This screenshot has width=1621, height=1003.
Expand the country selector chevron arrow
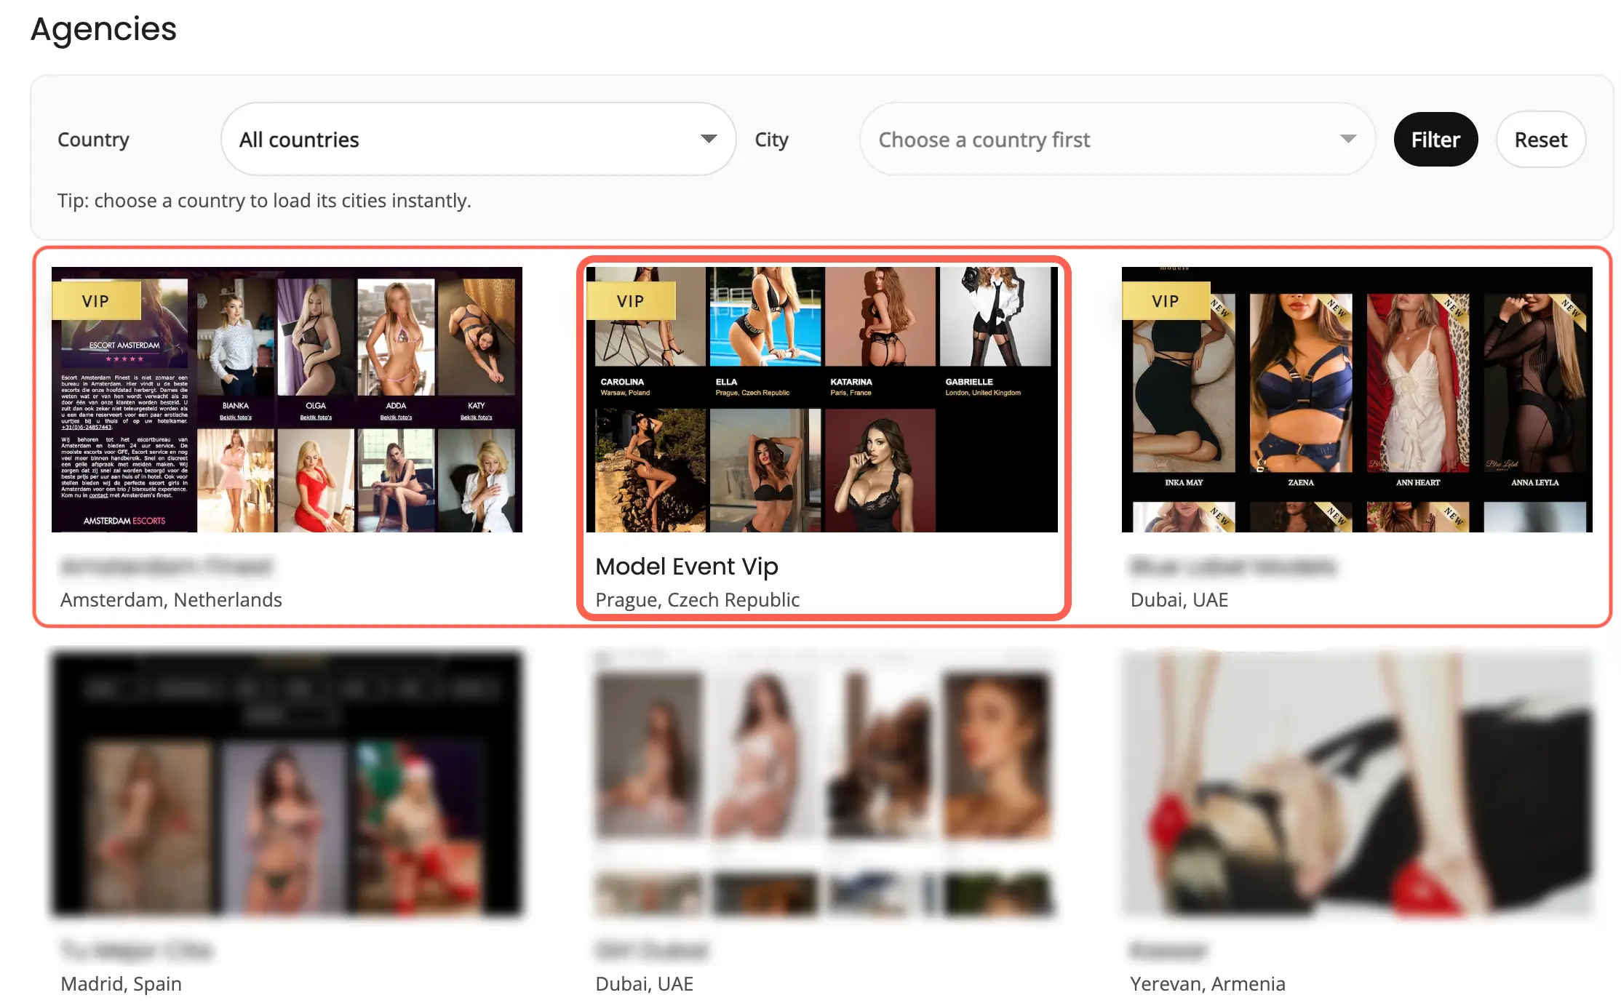click(x=707, y=139)
